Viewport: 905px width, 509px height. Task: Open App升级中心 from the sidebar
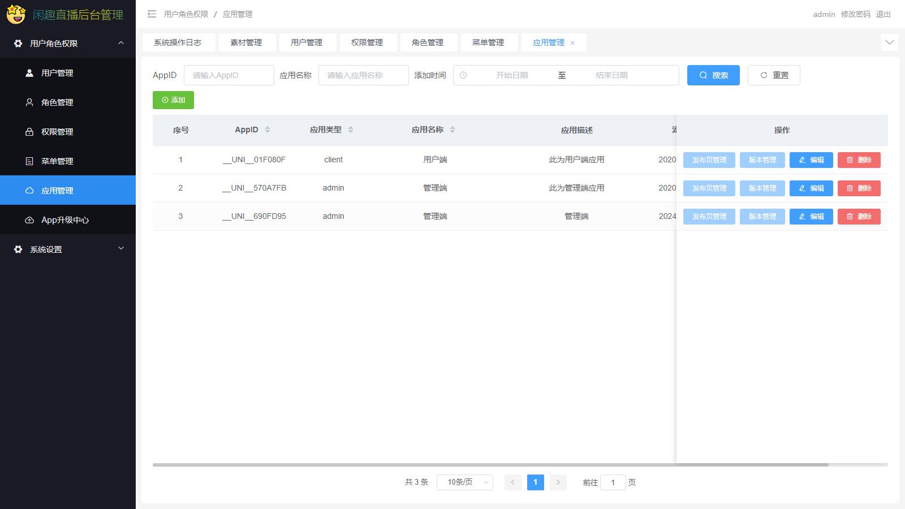click(x=65, y=220)
